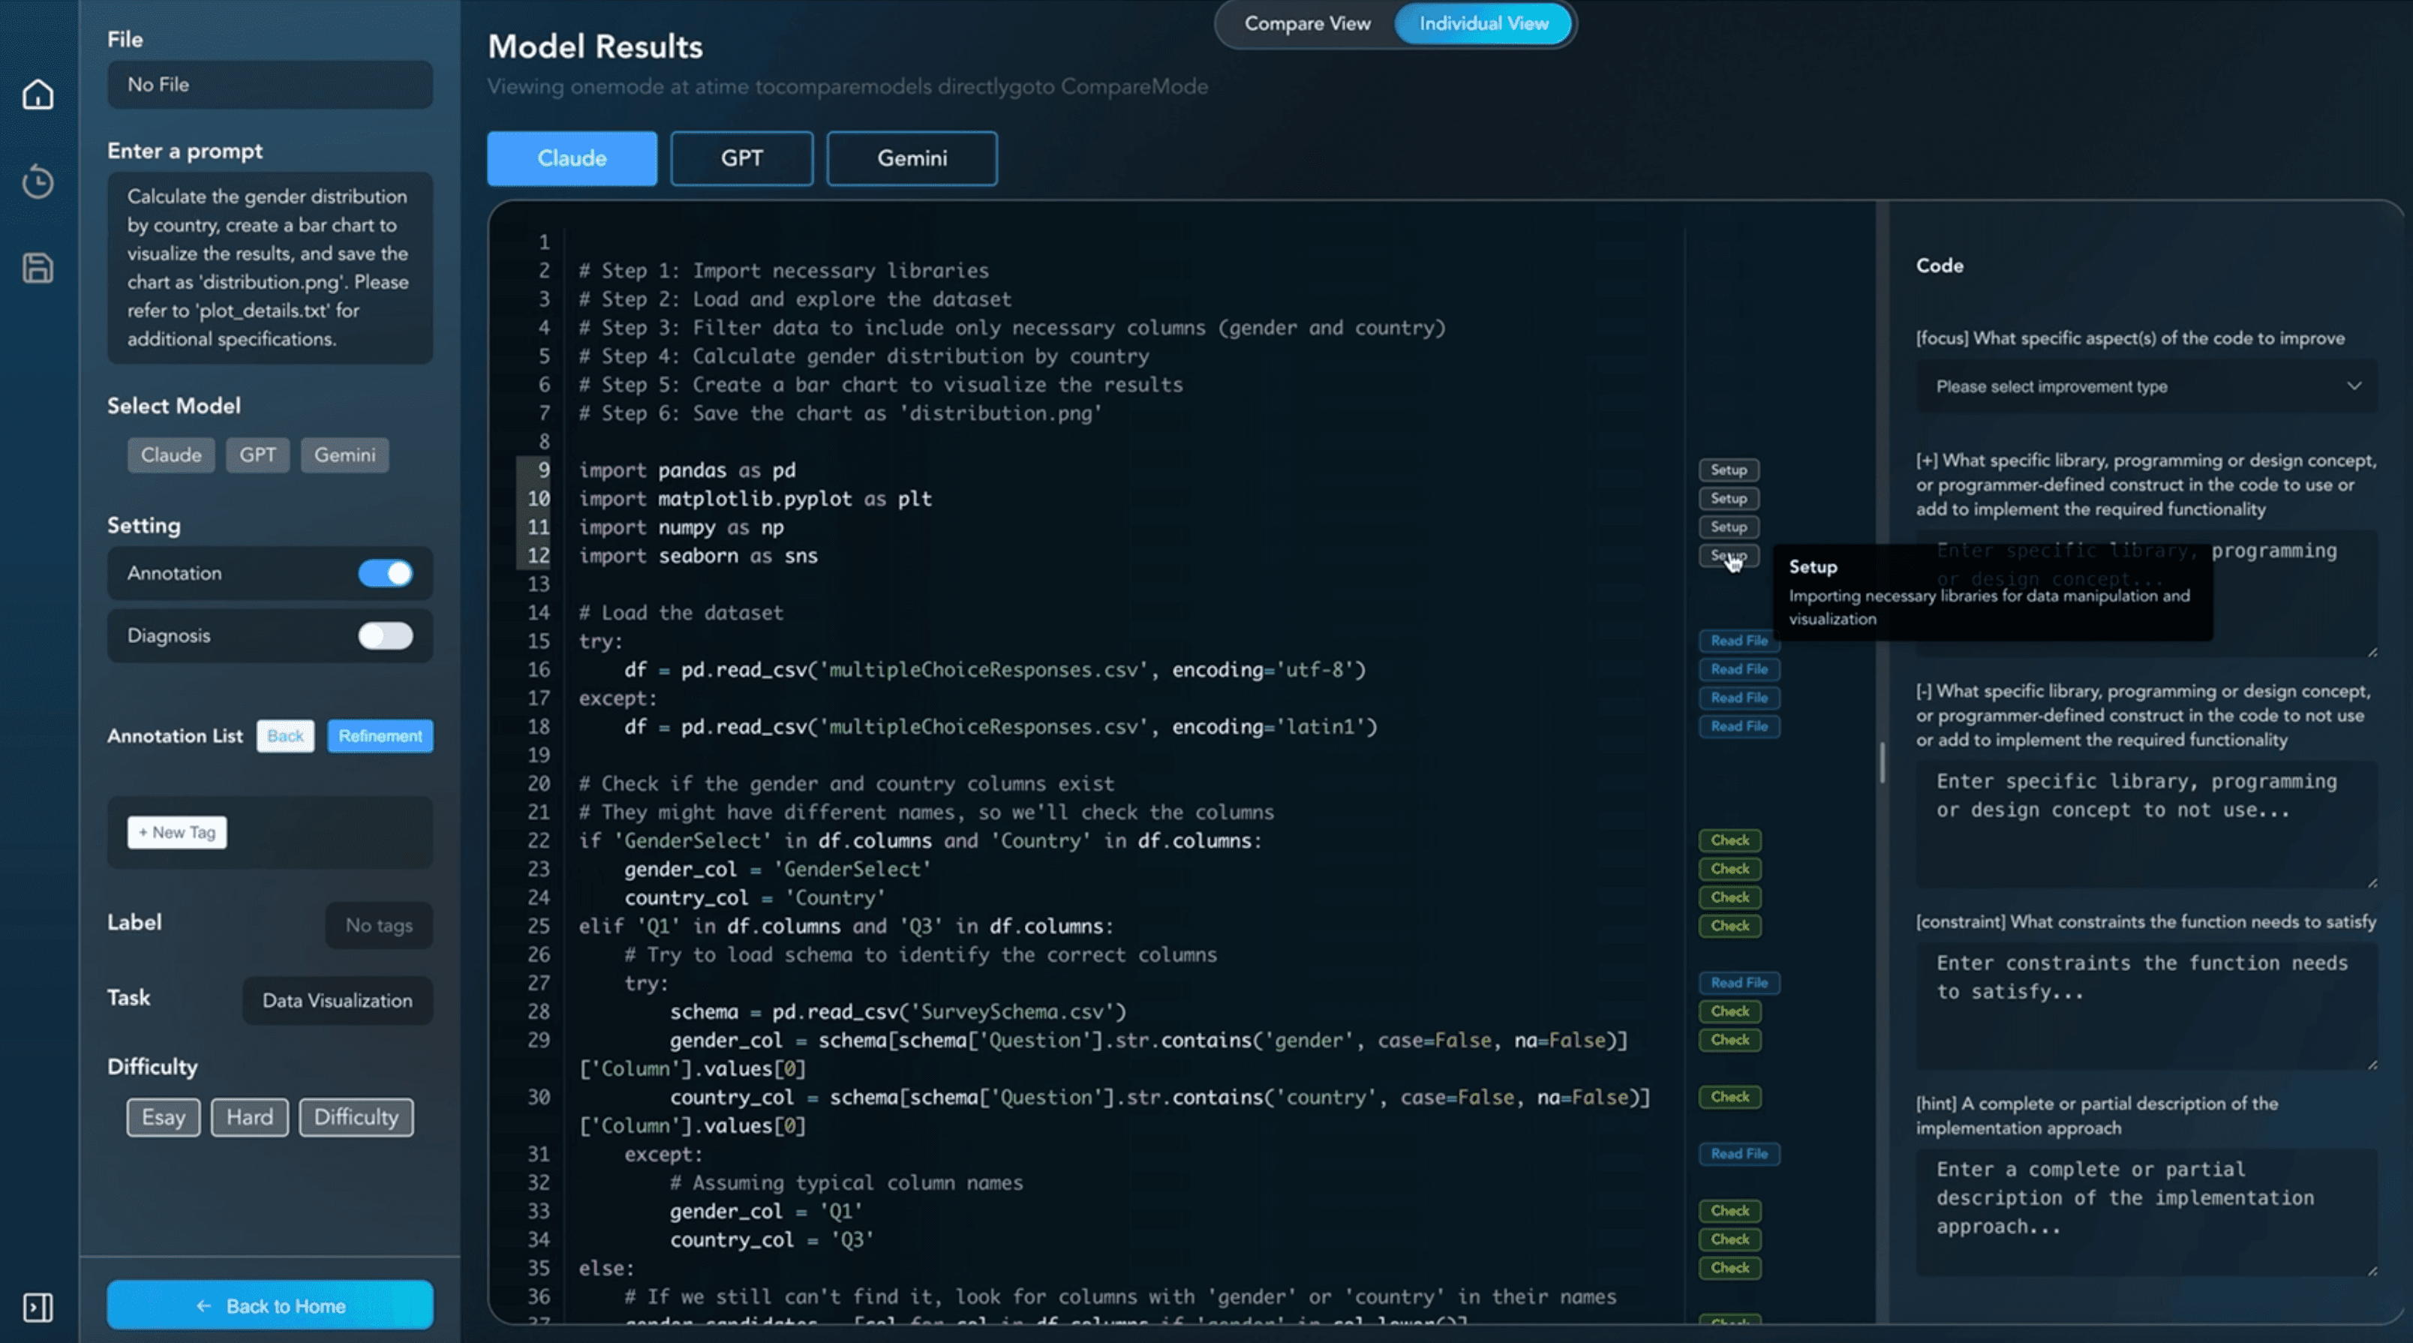Switch to the Gemini results tab
The image size is (2413, 1343).
point(912,158)
